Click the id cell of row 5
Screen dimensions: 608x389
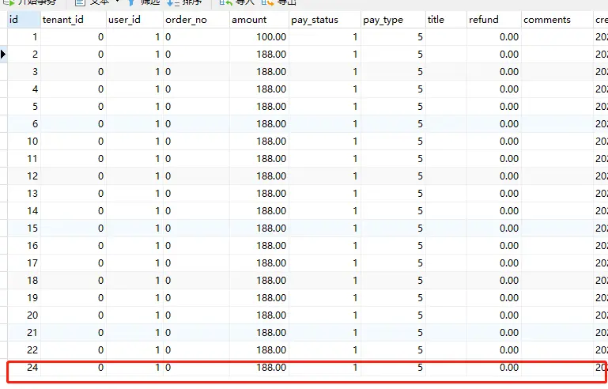click(x=24, y=107)
